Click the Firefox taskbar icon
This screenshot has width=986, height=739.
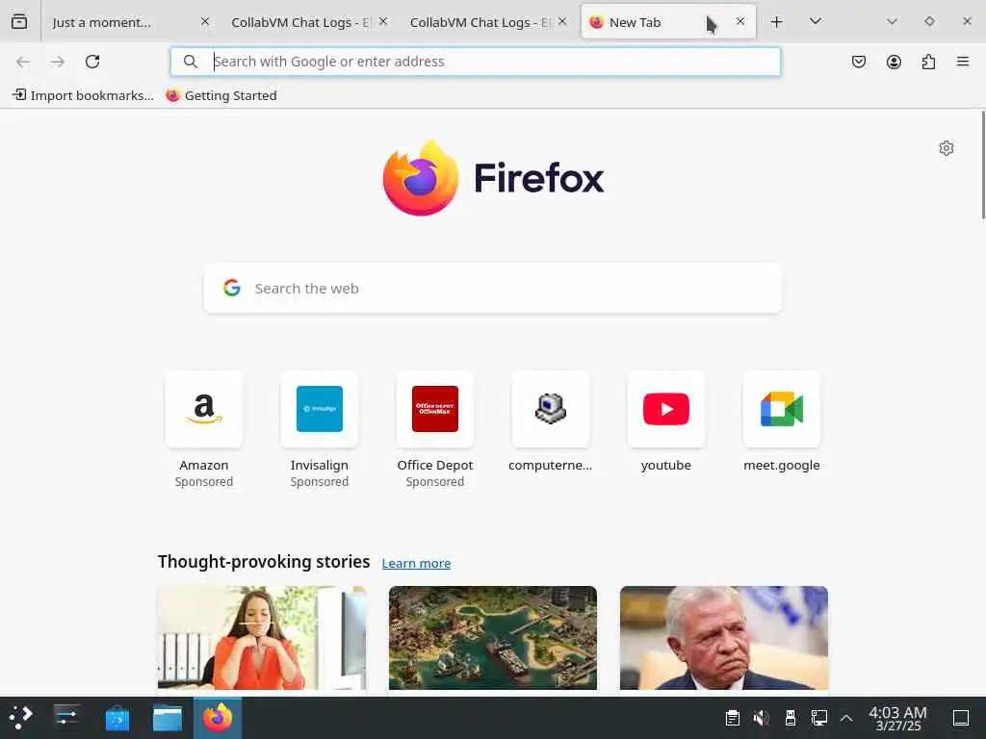(x=218, y=718)
